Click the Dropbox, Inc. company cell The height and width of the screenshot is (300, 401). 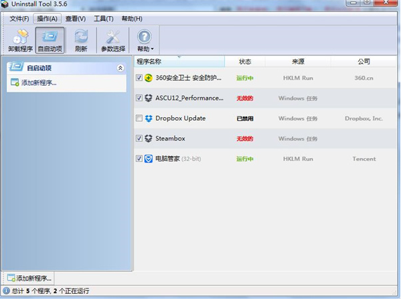(364, 119)
